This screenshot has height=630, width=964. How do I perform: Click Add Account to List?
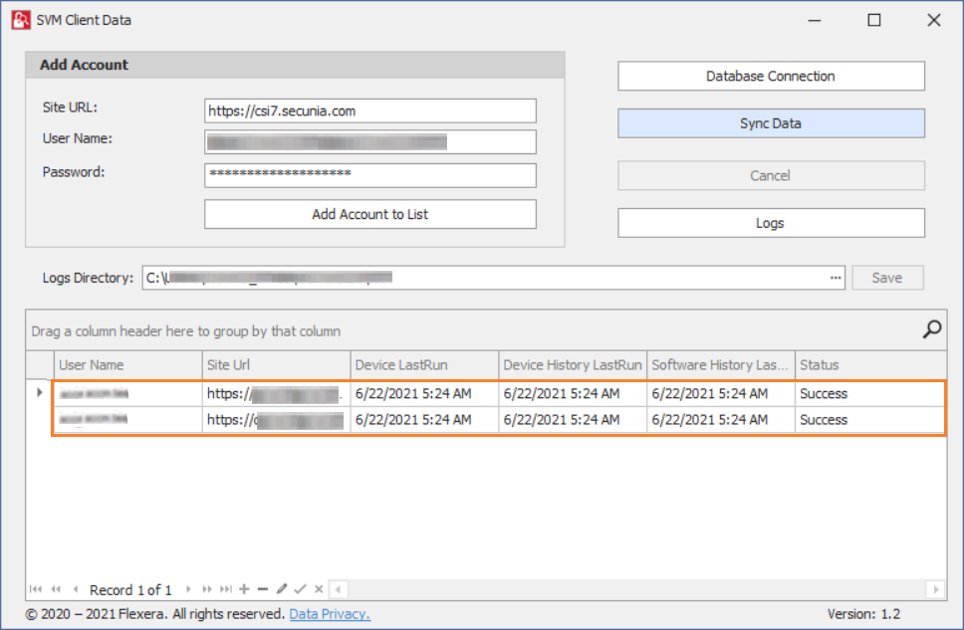[x=370, y=214]
